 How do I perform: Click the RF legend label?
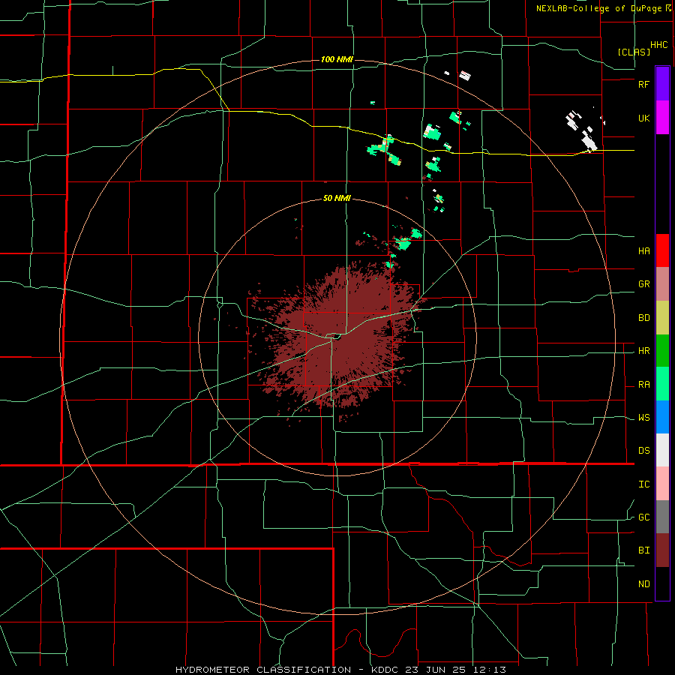pos(643,84)
